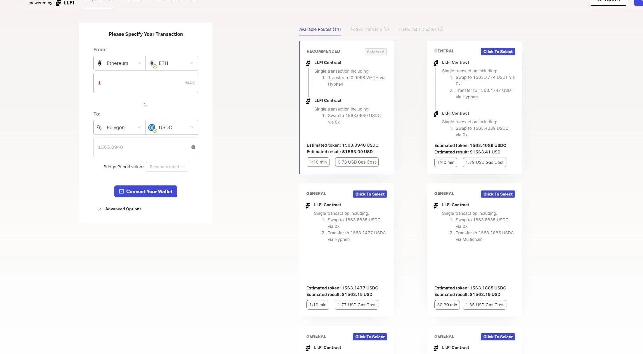Click 'Transfer to 0.9998 WETH via Hyphen' step

[356, 81]
